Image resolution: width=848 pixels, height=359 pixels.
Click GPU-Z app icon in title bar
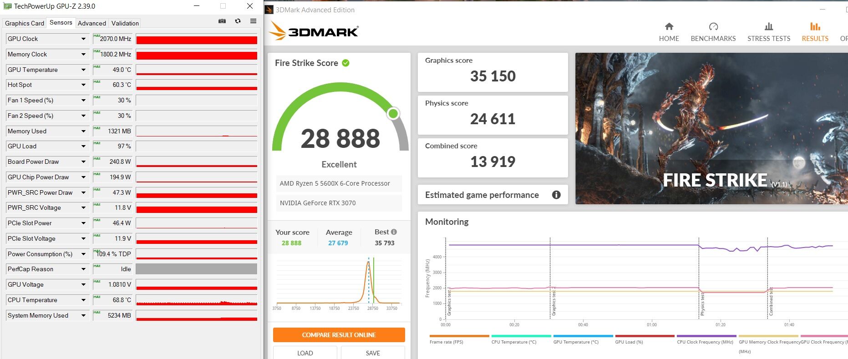(7, 6)
